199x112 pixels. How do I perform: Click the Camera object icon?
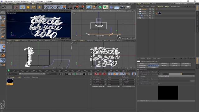click(122, 7)
